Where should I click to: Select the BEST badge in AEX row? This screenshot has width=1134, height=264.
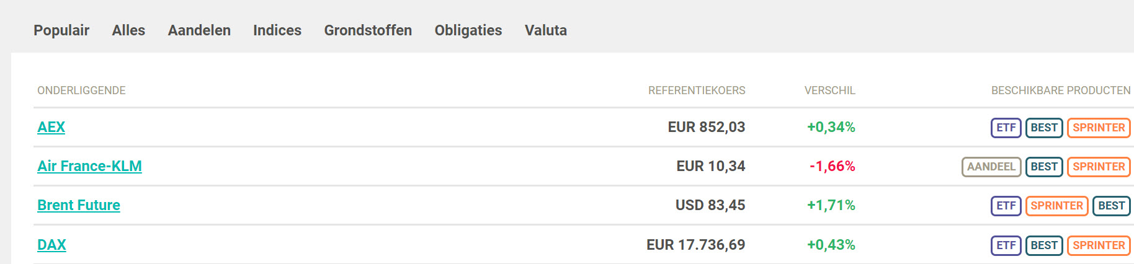(x=1044, y=128)
